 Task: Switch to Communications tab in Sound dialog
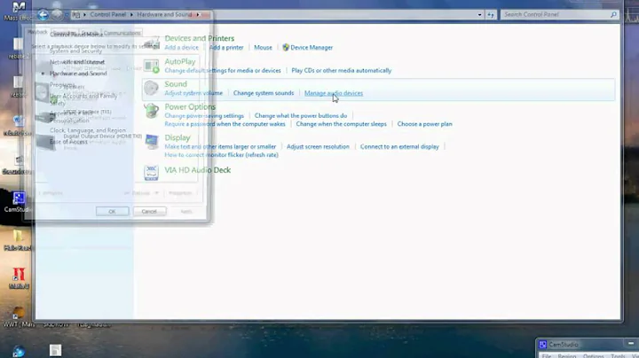(x=122, y=33)
